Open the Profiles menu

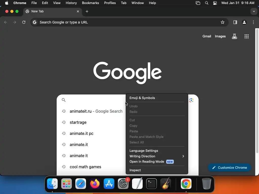coord(110,3)
